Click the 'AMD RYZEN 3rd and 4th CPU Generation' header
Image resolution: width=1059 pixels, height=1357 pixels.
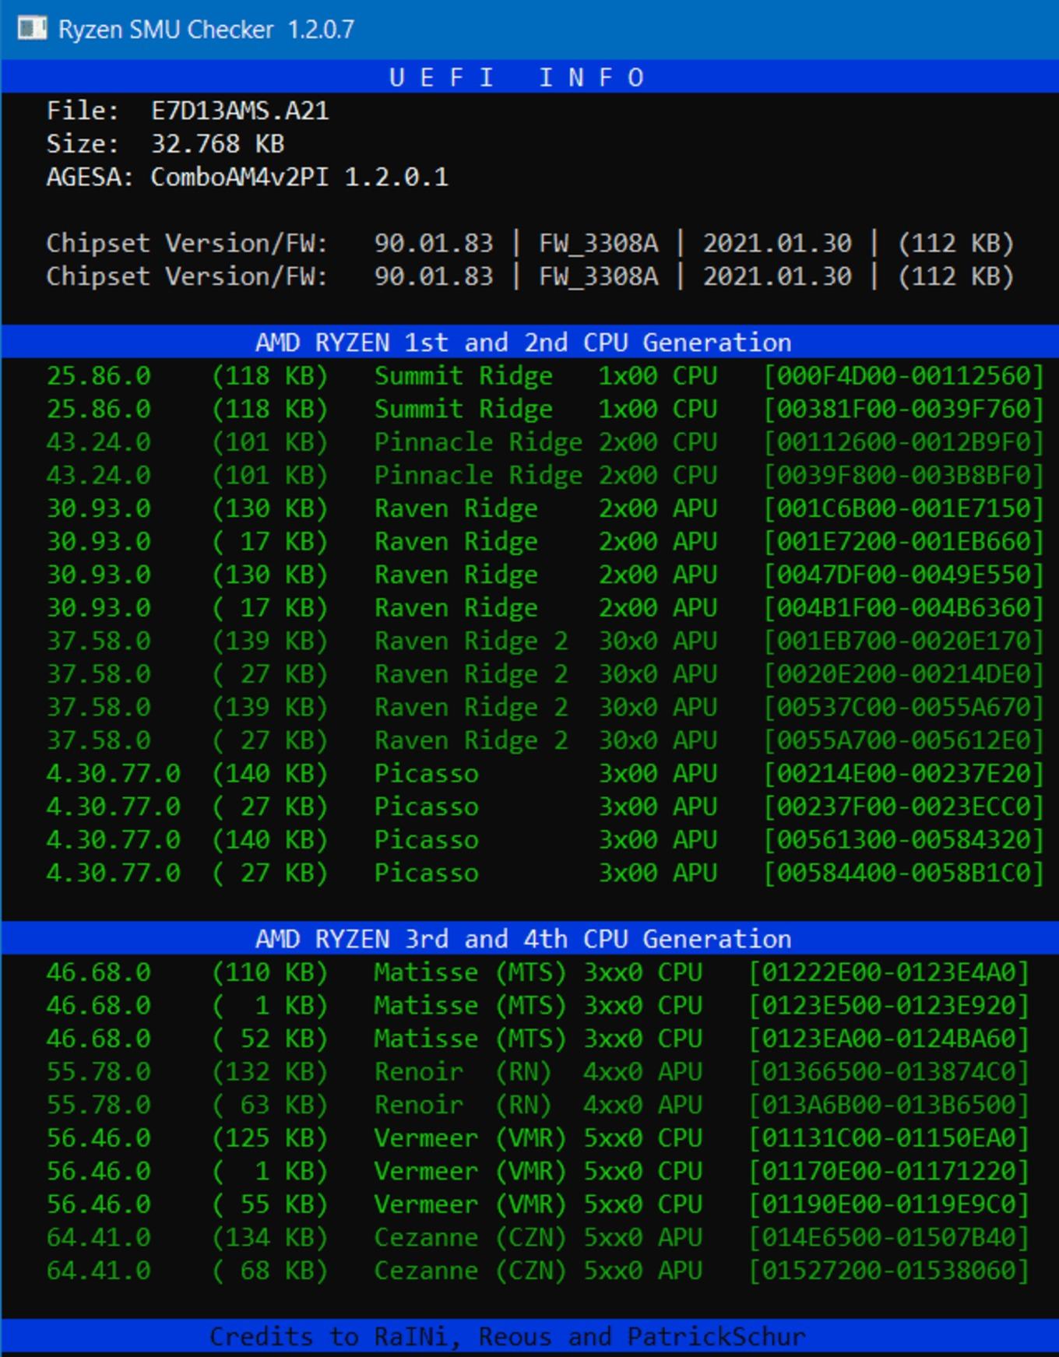pyautogui.click(x=523, y=939)
